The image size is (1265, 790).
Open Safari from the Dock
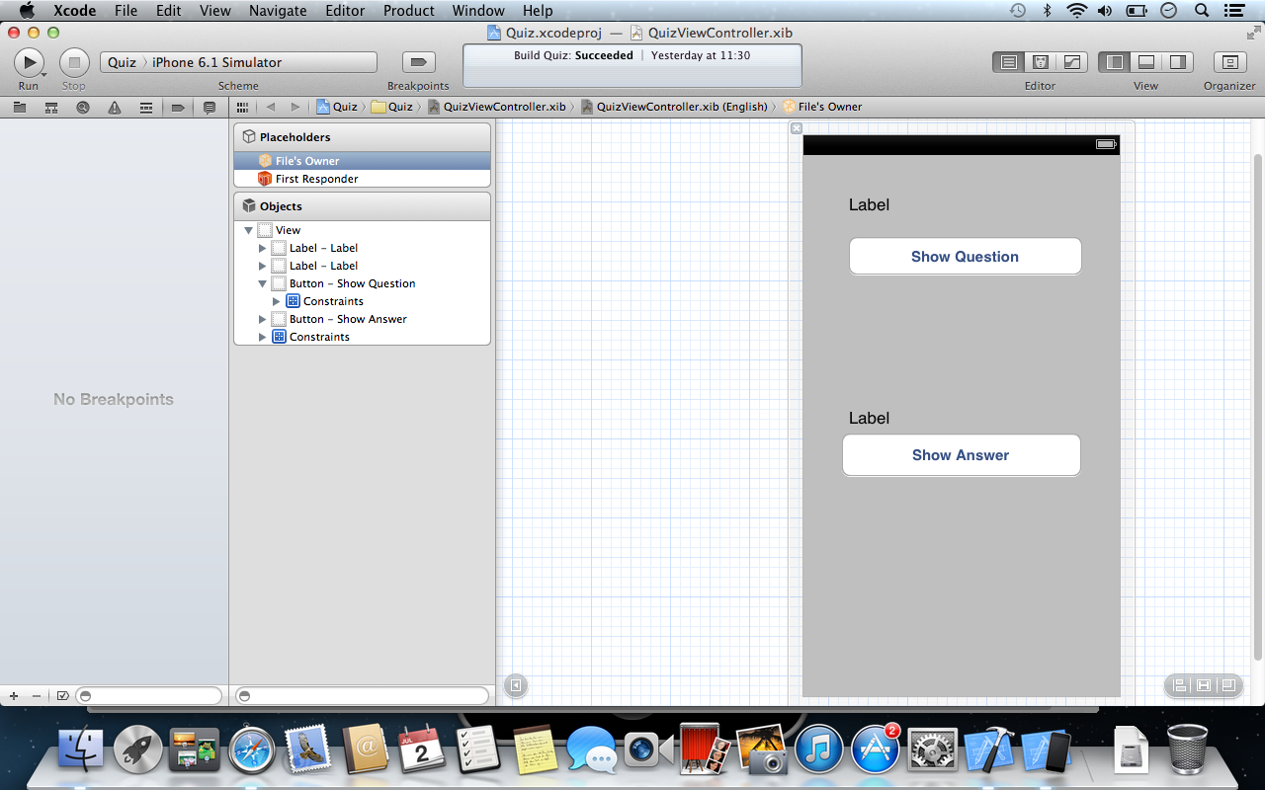click(x=252, y=750)
